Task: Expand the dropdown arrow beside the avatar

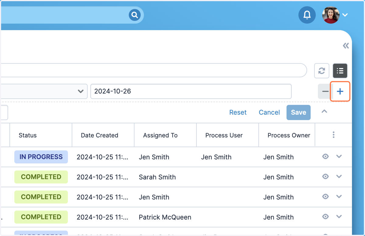Action: pyautogui.click(x=345, y=15)
